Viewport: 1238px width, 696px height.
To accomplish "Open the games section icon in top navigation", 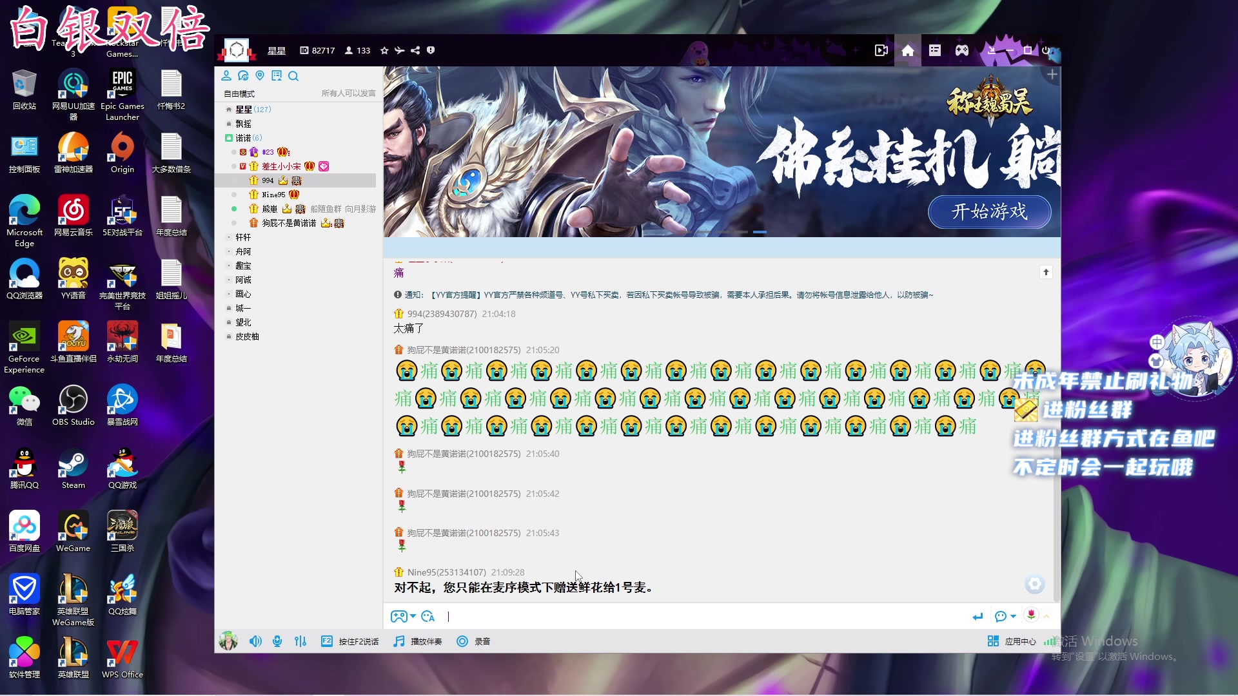I will coord(961,50).
